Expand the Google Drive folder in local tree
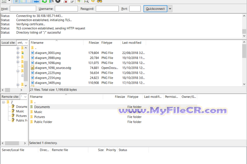 (18, 53)
